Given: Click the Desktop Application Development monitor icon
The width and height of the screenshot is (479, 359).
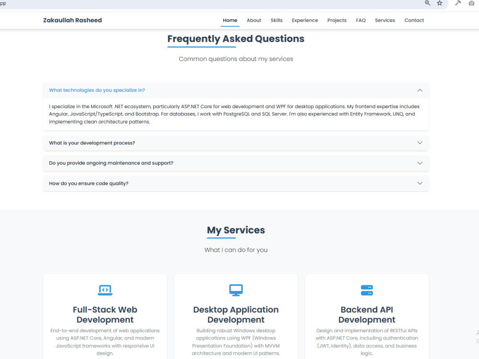Looking at the screenshot, I should pyautogui.click(x=236, y=290).
